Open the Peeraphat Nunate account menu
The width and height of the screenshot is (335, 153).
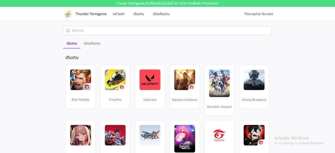[x=259, y=14]
